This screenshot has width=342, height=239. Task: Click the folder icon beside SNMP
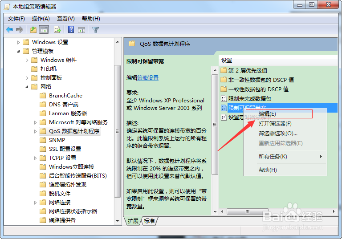[x=43, y=140]
